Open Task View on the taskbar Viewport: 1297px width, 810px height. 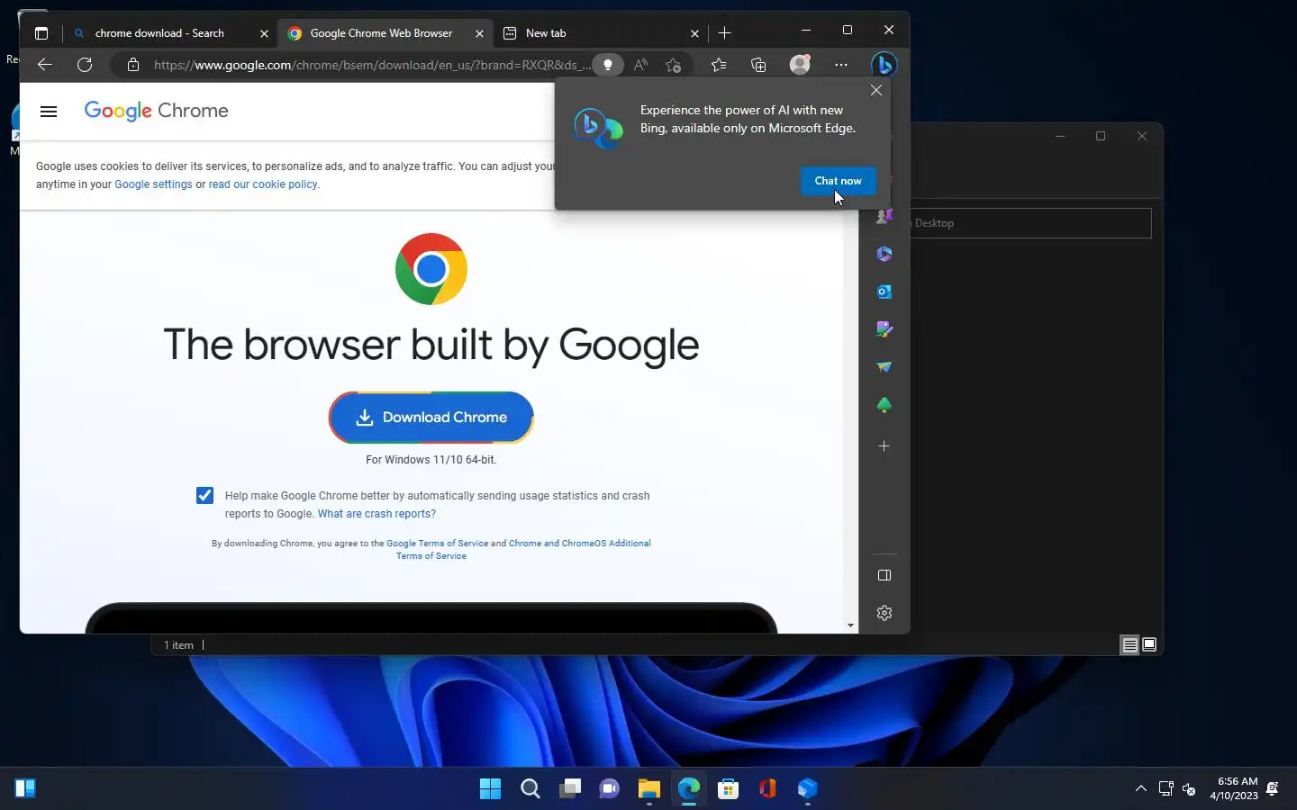(570, 789)
